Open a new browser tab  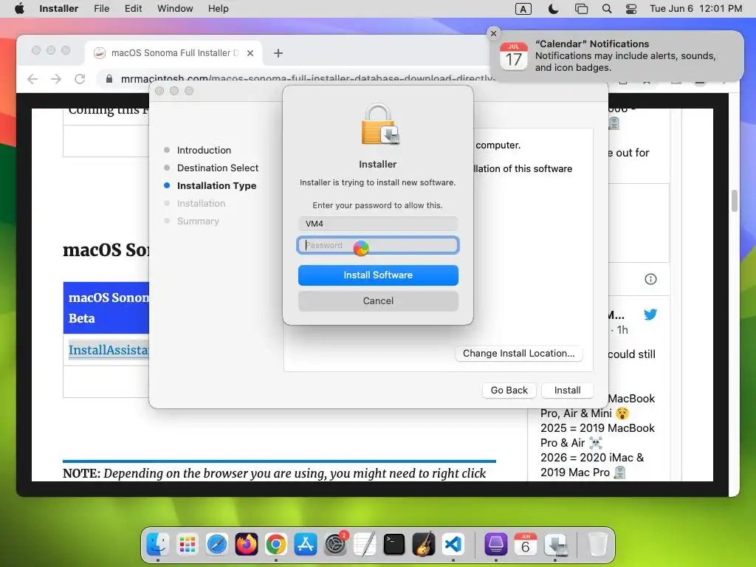(x=278, y=53)
